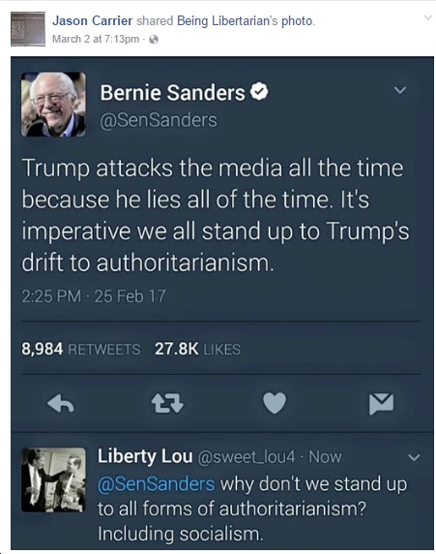
Task: Click the public globe privacy icon
Action: coord(154,39)
